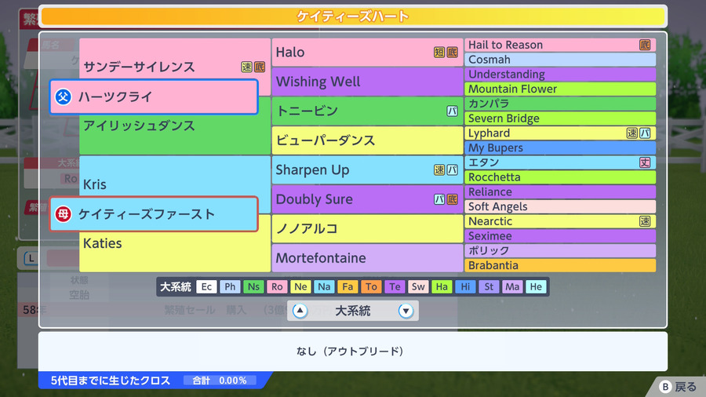Click the Kris name
Image resolution: width=706 pixels, height=397 pixels.
pos(95,184)
